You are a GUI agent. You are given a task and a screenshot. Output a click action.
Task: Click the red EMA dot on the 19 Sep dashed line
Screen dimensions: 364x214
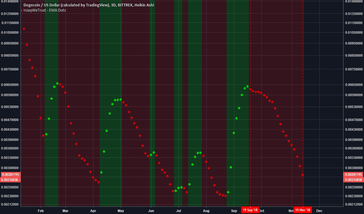coord(250,89)
